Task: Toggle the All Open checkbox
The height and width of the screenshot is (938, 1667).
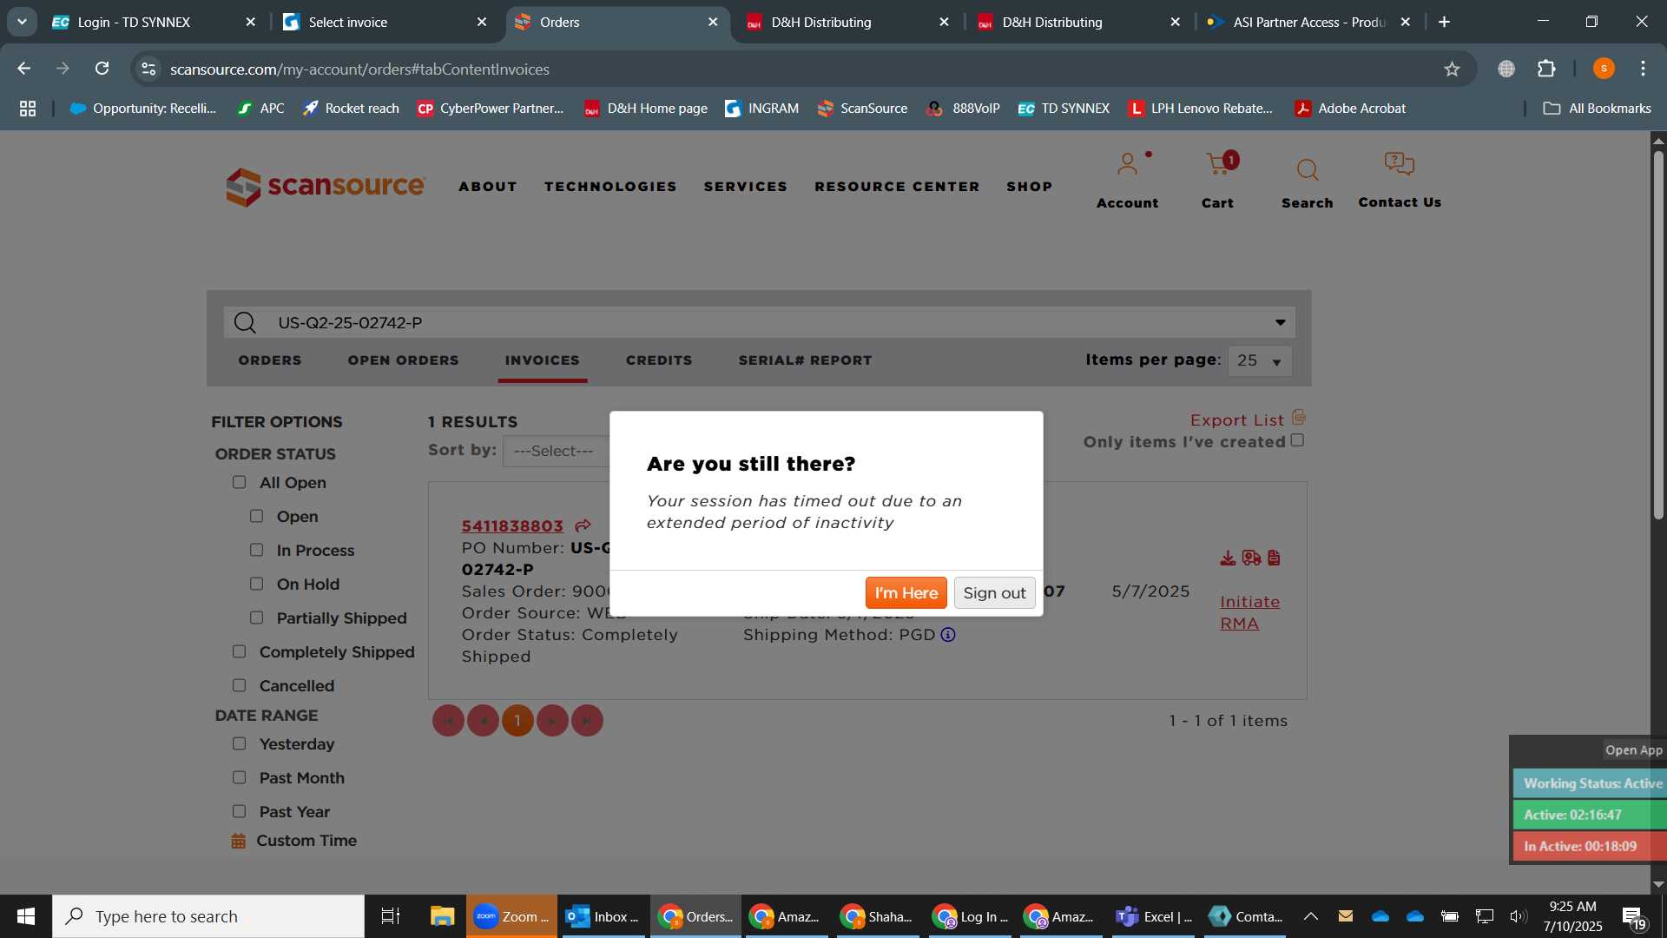Action: point(240,482)
